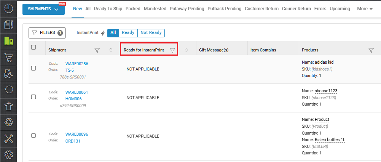The height and width of the screenshot is (162, 381).
Task: Click the filter icon in Products column
Action: [371, 50]
